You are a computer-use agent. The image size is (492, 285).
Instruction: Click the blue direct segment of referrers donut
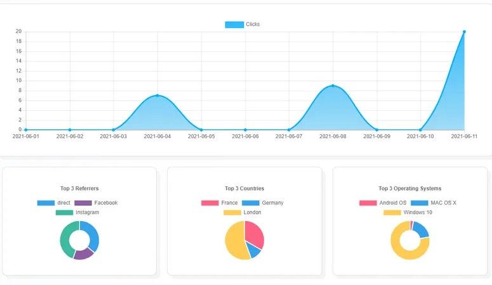[93, 234]
